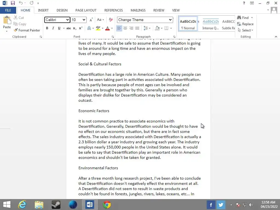Align text left

(x=119, y=28)
